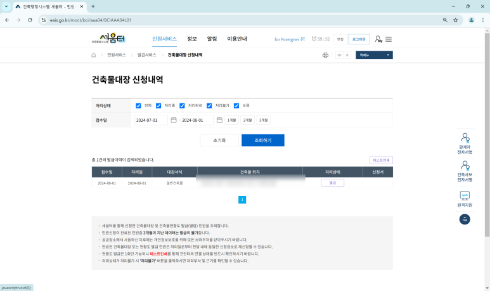Click the TOP scroll-to-top button
This screenshot has width=490, height=291.
465,219
